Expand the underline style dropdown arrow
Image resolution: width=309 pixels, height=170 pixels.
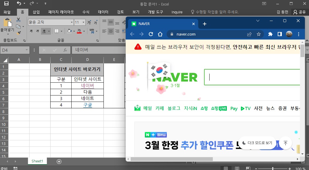pyautogui.click(x=49, y=31)
